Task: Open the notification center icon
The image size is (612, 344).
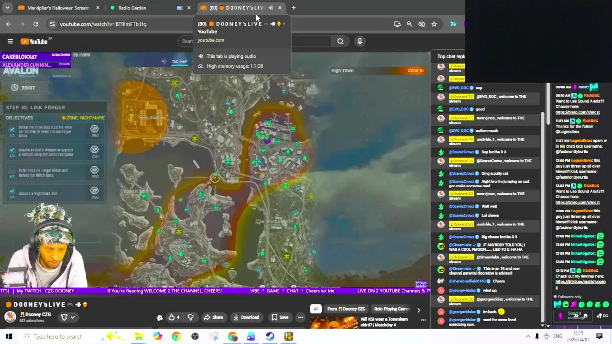Action: click(599, 336)
